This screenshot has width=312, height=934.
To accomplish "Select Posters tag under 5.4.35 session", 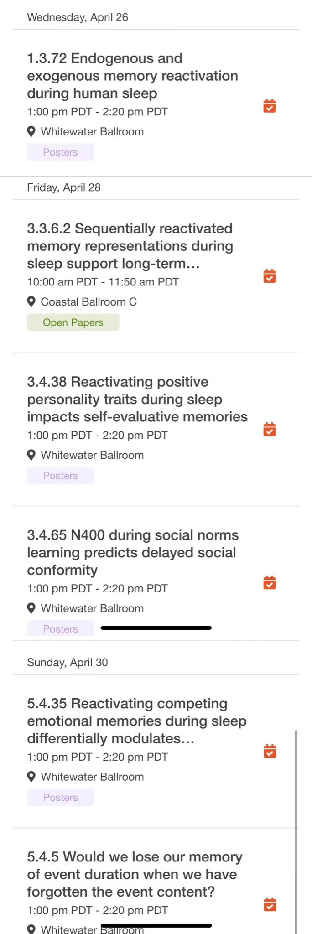I will (60, 797).
